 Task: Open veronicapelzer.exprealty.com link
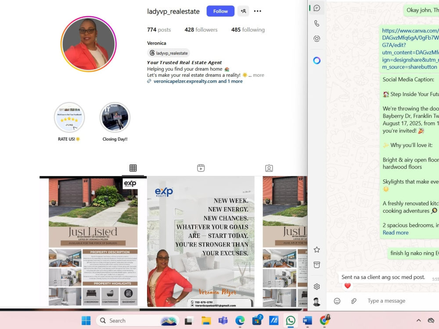(198, 81)
